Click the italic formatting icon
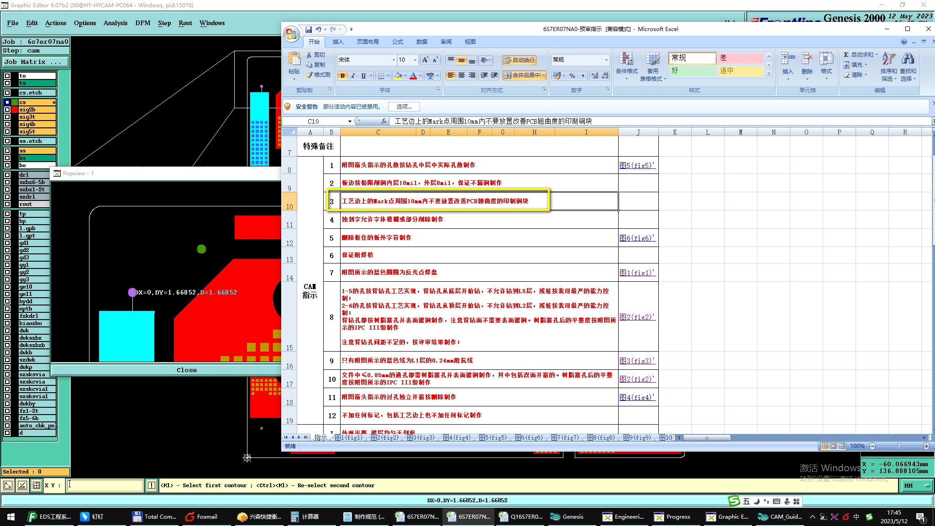Viewport: 935px width, 526px height. [353, 76]
